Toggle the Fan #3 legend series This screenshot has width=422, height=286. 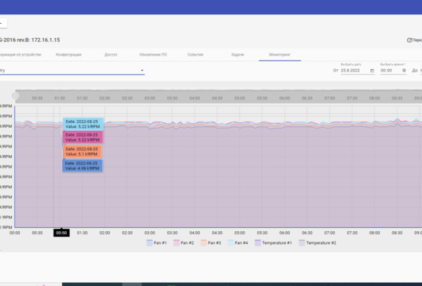[x=211, y=243]
